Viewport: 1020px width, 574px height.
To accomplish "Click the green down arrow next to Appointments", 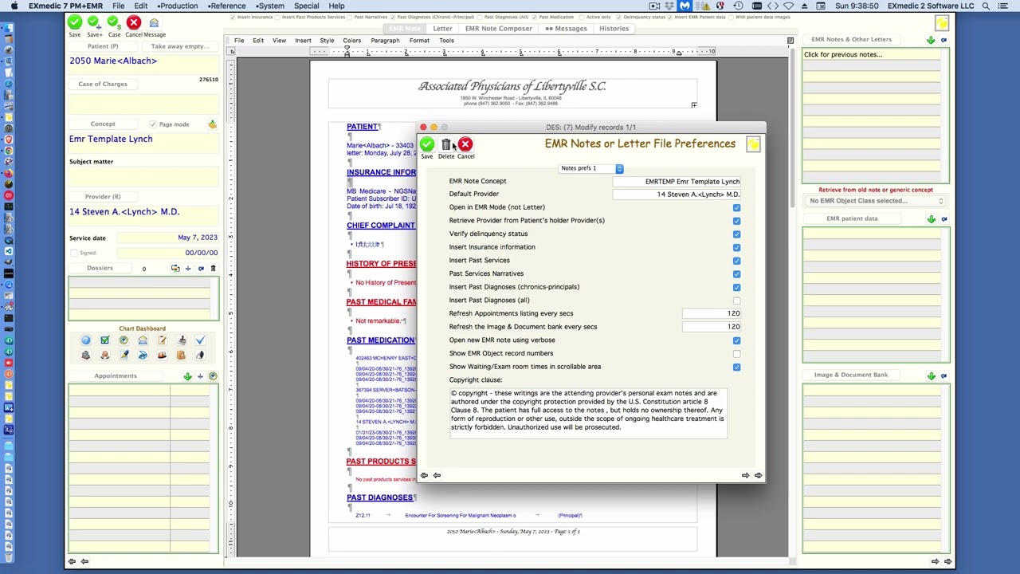I will pyautogui.click(x=188, y=376).
